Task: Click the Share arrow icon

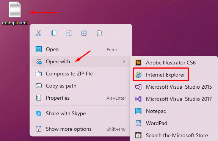Action: [84, 33]
